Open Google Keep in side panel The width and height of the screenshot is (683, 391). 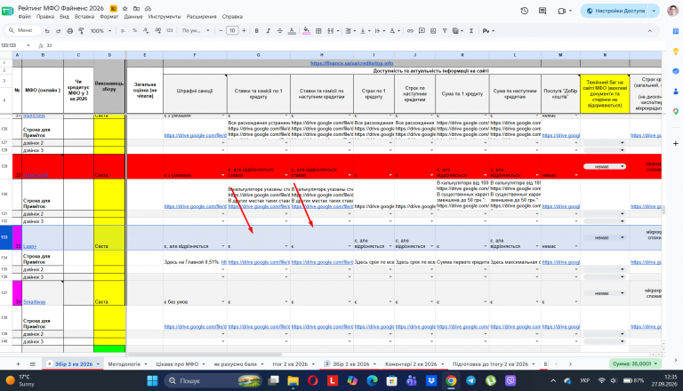point(676,51)
